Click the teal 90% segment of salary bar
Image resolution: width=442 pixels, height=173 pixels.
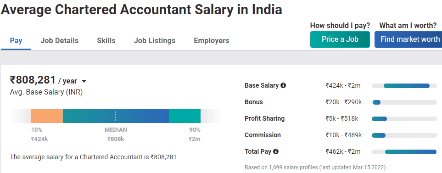pyautogui.click(x=185, y=116)
